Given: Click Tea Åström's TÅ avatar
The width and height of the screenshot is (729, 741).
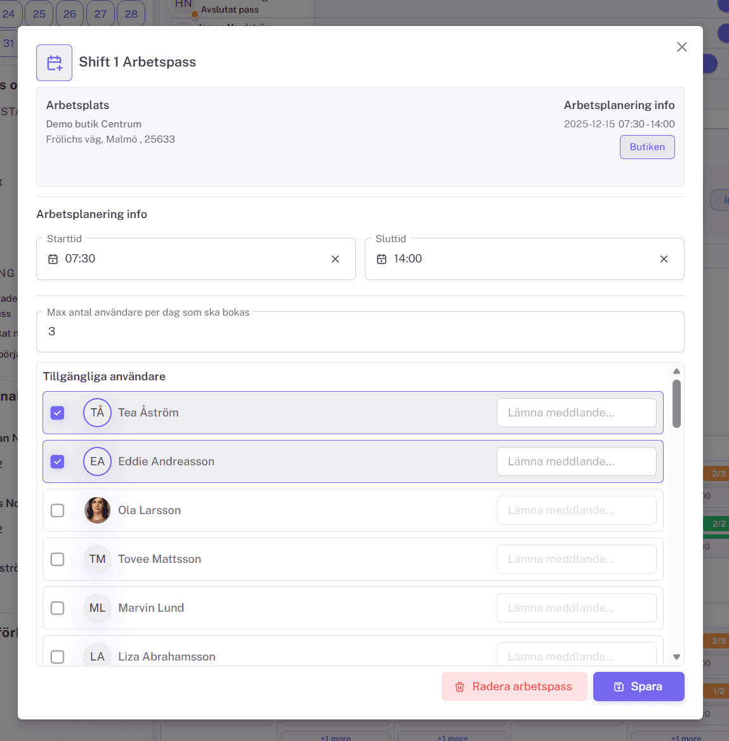Looking at the screenshot, I should click(97, 413).
